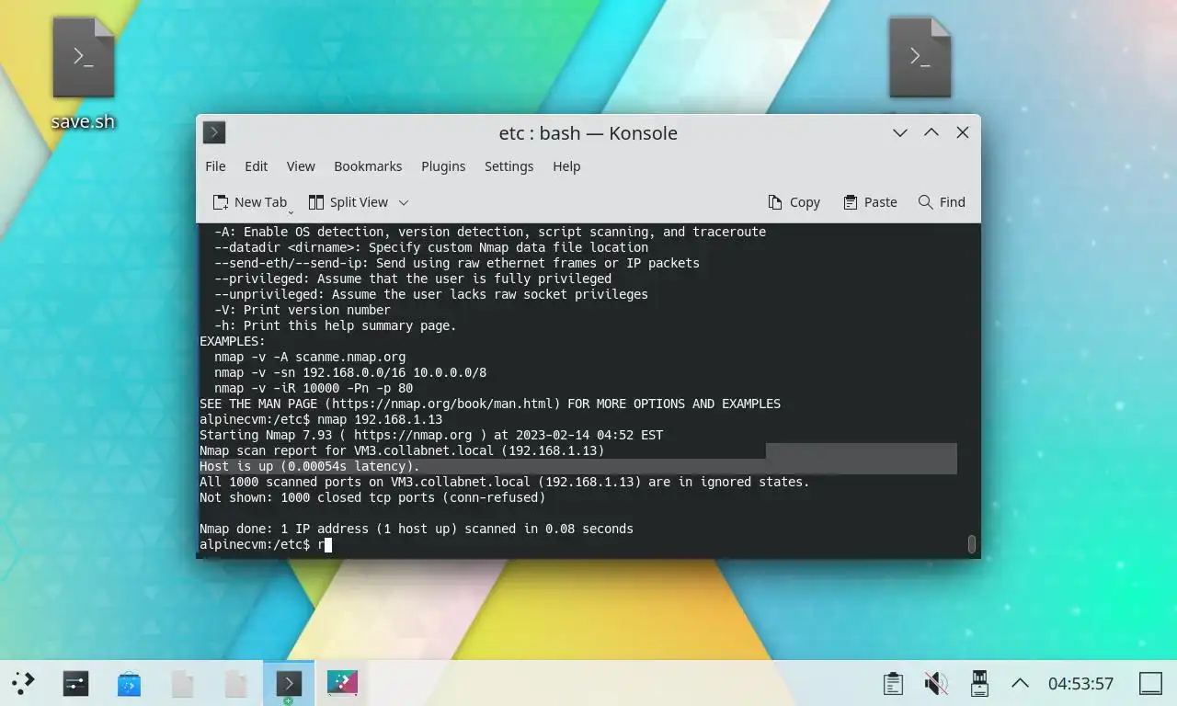Image resolution: width=1177 pixels, height=706 pixels.
Task: Click the Show Desktop button
Action: [1150, 683]
